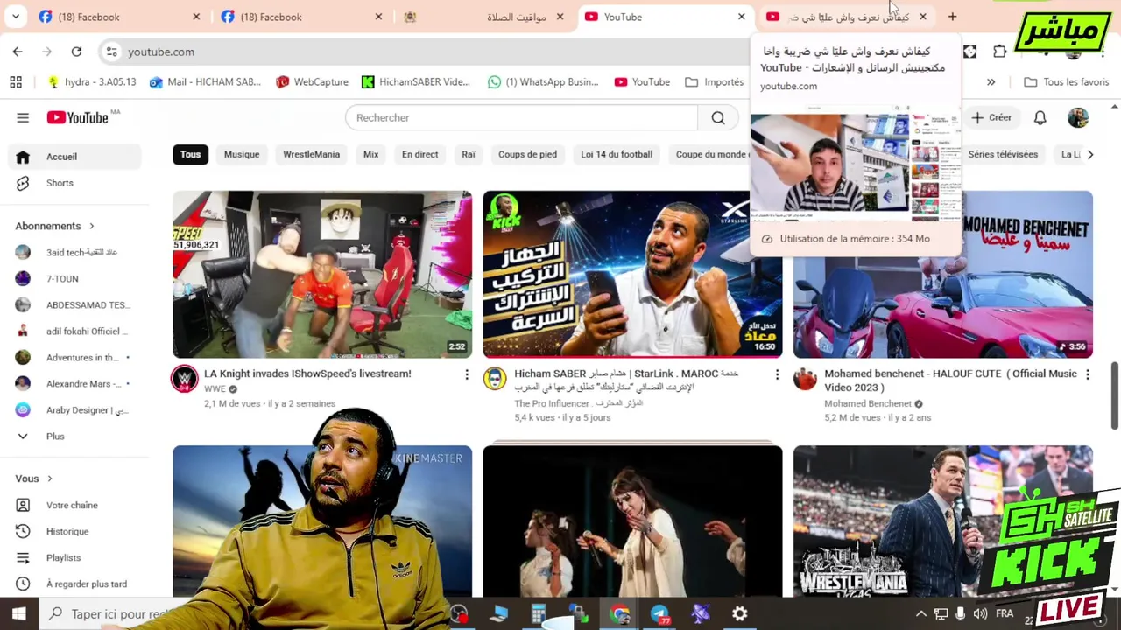Select the Mix filter chip
1121x630 pixels.
370,154
